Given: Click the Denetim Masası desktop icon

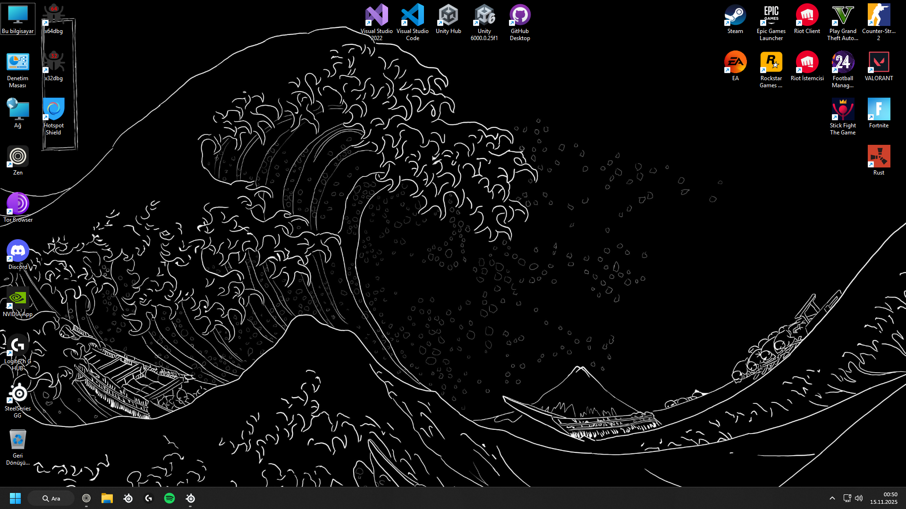Looking at the screenshot, I should 18,70.
